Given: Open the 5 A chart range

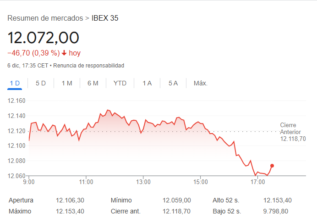Looking at the screenshot, I should [x=173, y=83].
